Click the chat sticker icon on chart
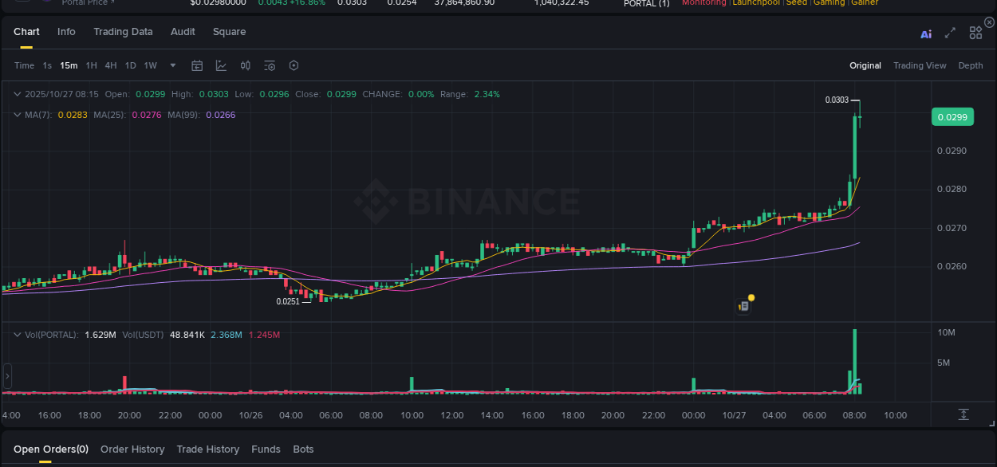Viewport: 997px width, 467px height. pyautogui.click(x=742, y=304)
